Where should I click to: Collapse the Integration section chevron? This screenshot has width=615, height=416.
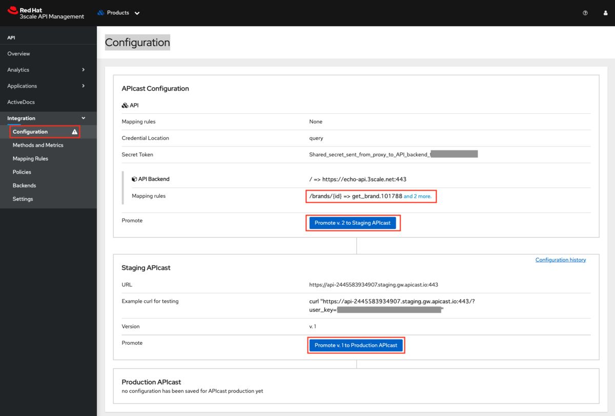84,118
